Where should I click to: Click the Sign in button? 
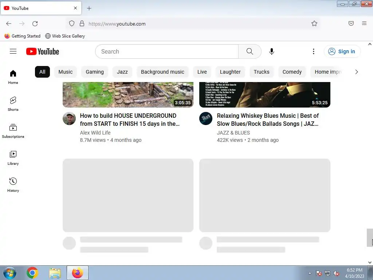[342, 51]
